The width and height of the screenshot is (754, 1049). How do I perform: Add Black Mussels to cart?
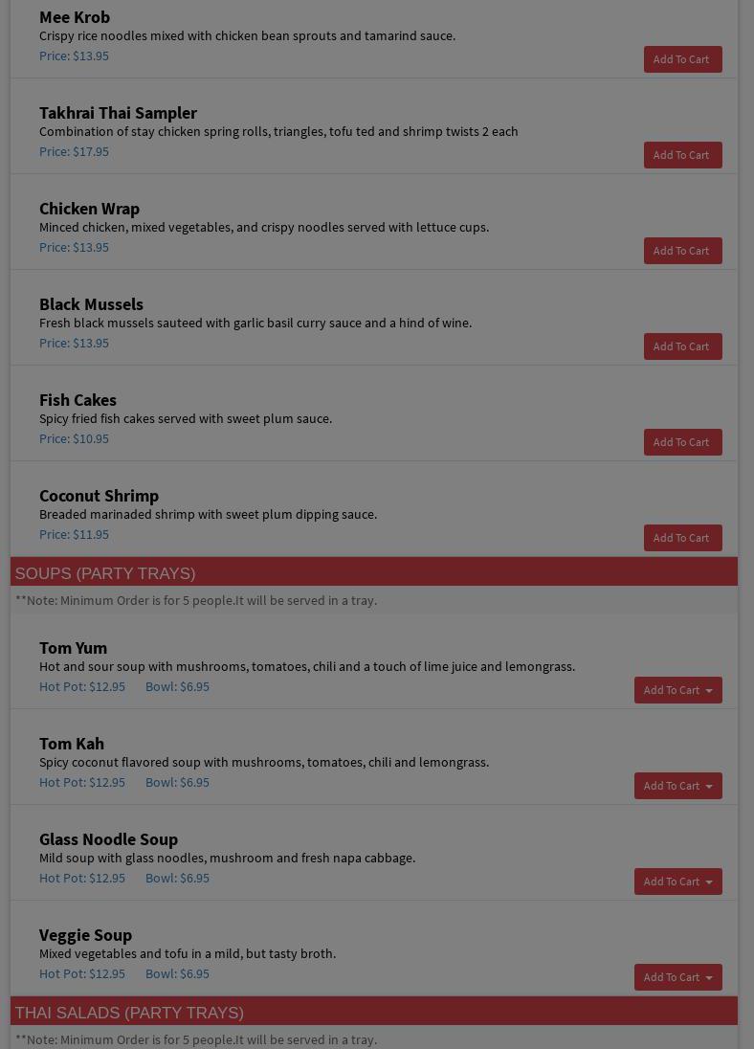click(682, 346)
